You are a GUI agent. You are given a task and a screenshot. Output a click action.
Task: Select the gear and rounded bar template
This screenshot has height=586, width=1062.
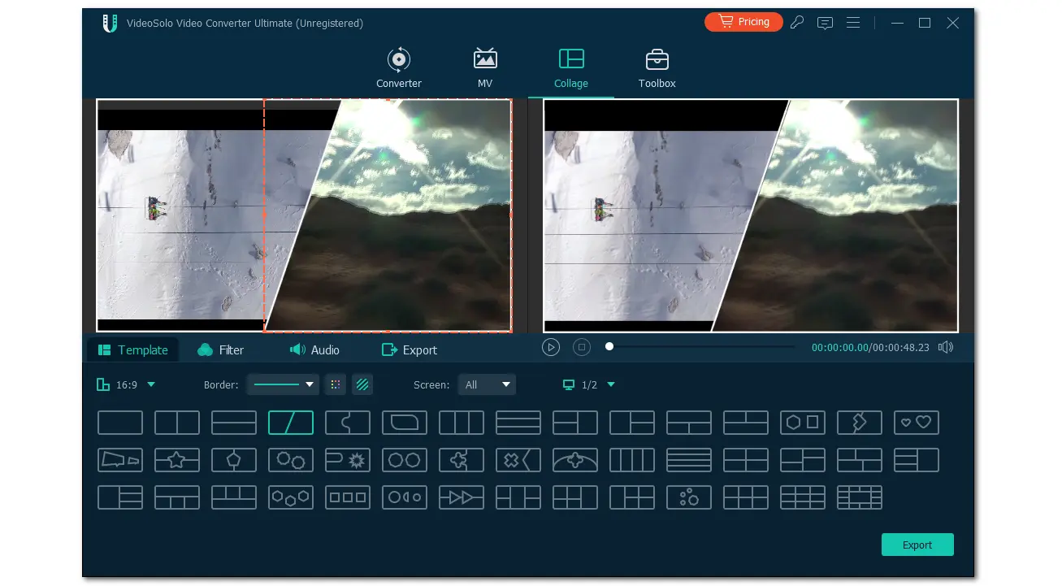[348, 460]
